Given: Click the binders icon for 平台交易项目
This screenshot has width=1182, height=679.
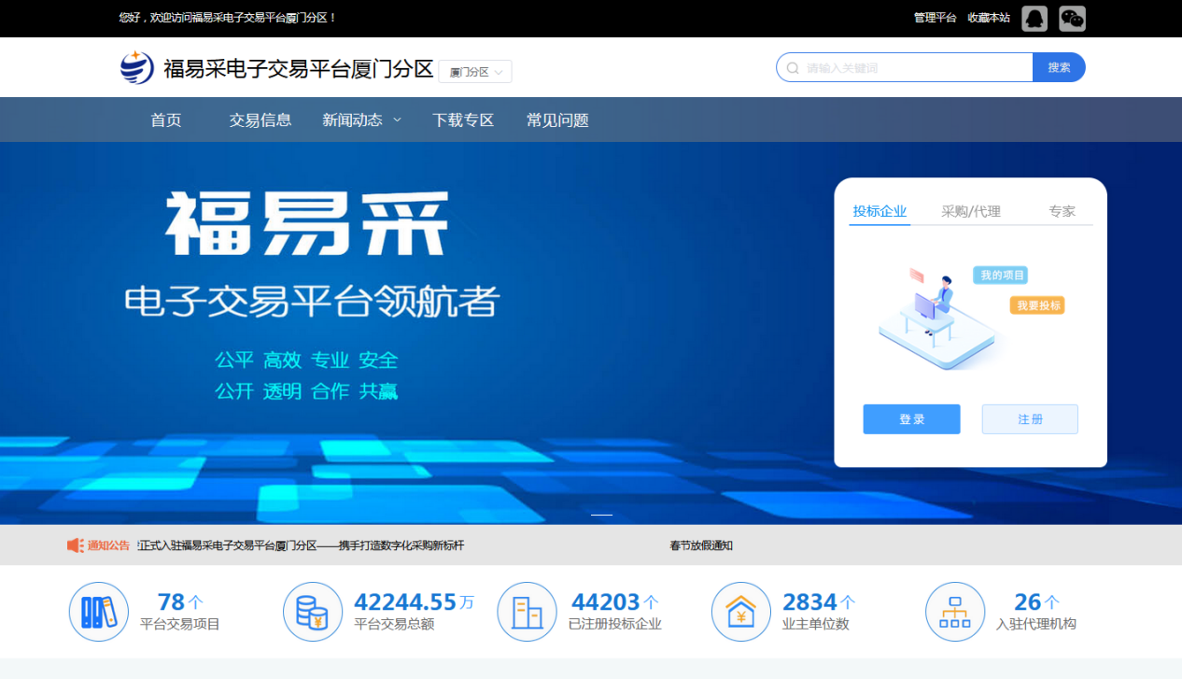Looking at the screenshot, I should [98, 612].
